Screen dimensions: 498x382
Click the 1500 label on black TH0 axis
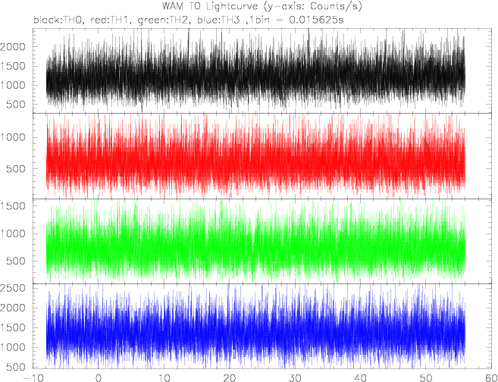click(x=13, y=67)
